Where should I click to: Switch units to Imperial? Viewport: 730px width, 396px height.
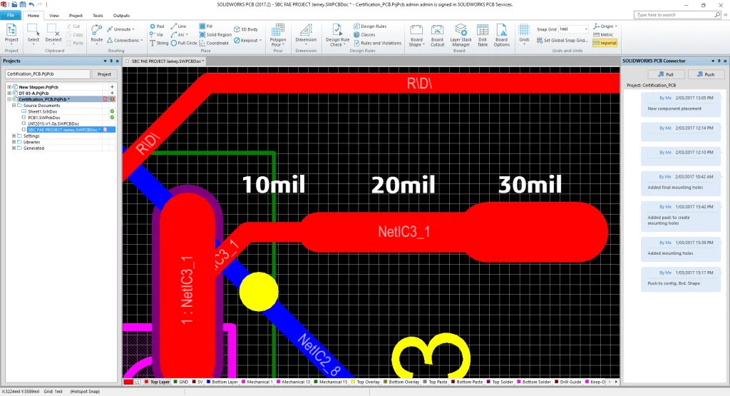[x=605, y=43]
